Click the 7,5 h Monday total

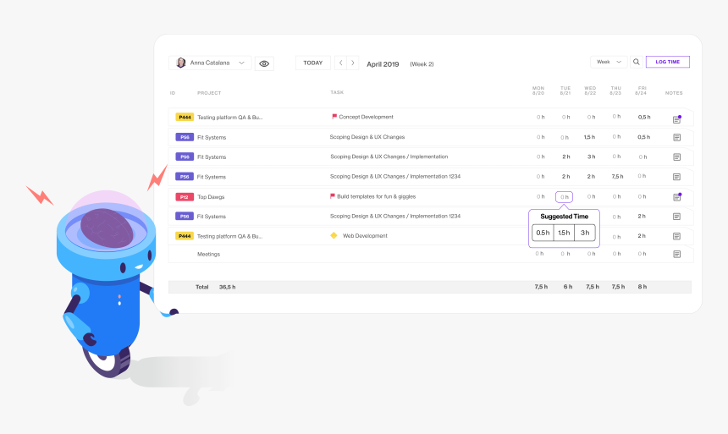pos(541,287)
